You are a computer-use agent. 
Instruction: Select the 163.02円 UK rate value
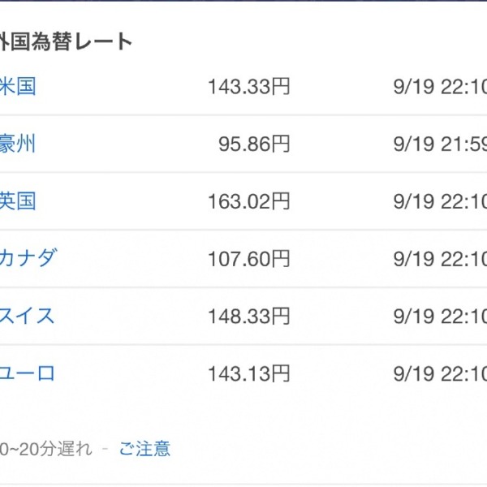[249, 201]
